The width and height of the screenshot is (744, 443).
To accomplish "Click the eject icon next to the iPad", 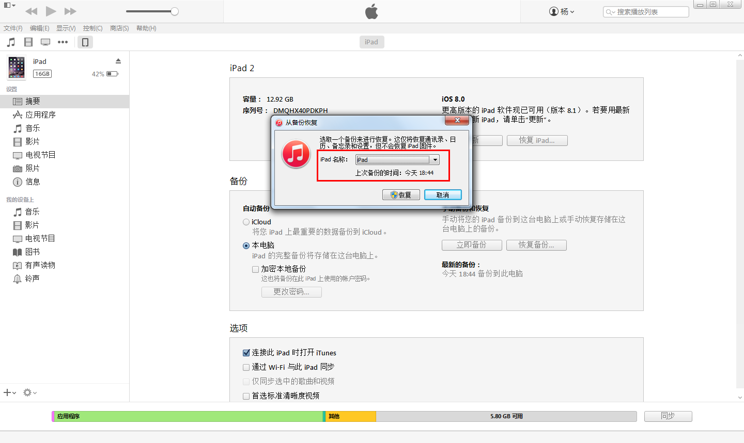I will [118, 61].
